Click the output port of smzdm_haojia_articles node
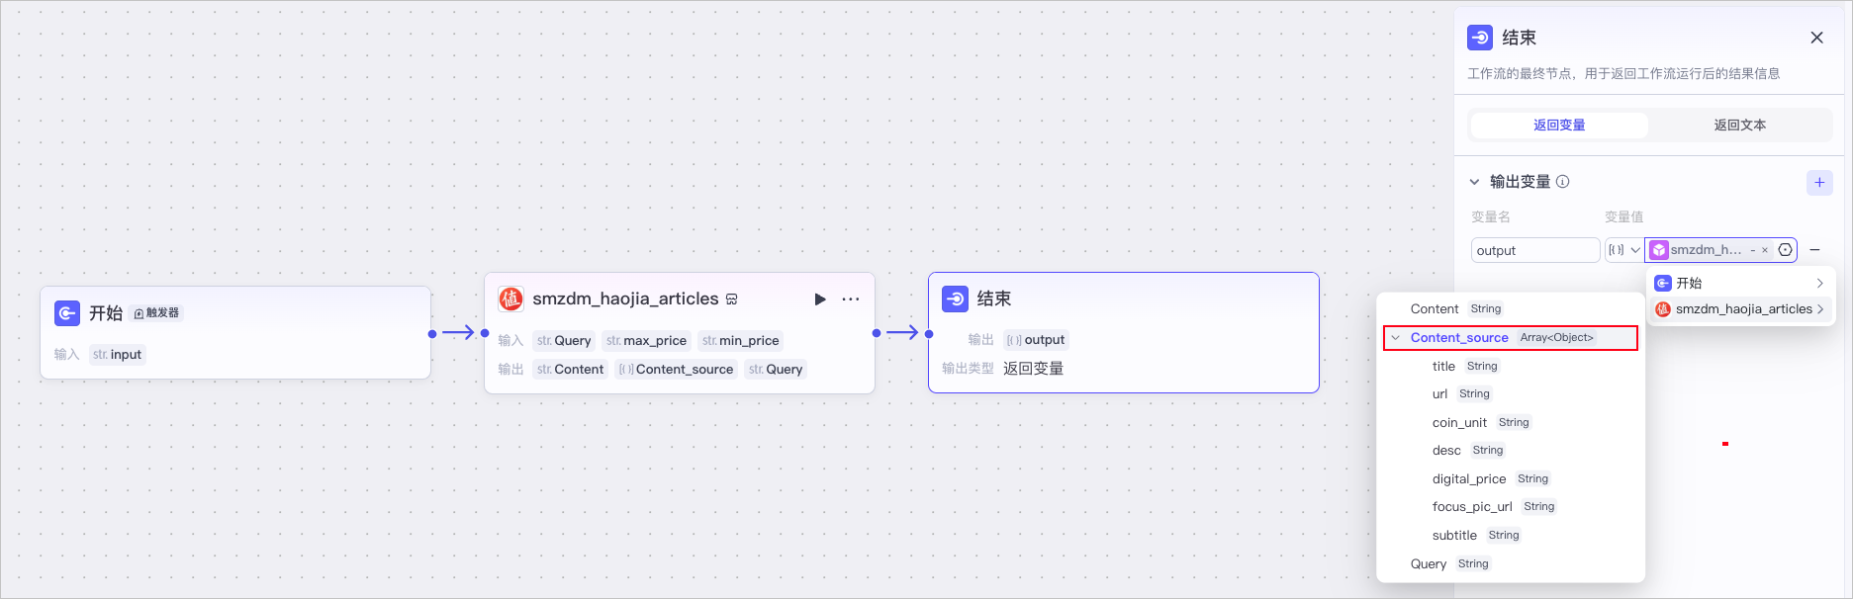The width and height of the screenshot is (1853, 599). (x=877, y=333)
